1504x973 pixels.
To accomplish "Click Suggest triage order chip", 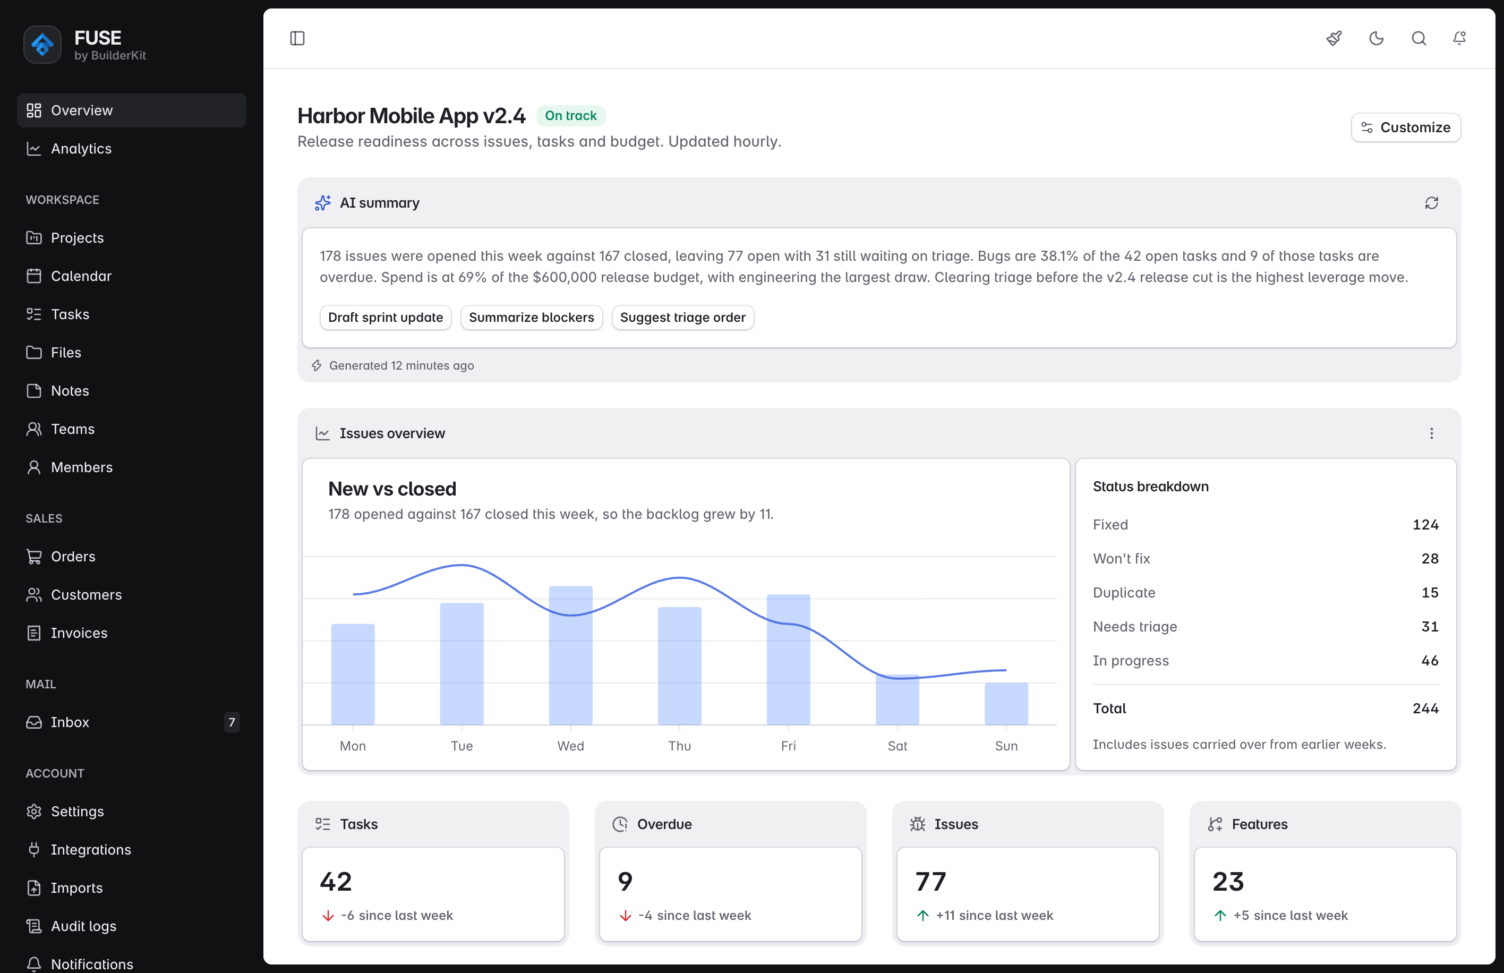I will [x=682, y=317].
